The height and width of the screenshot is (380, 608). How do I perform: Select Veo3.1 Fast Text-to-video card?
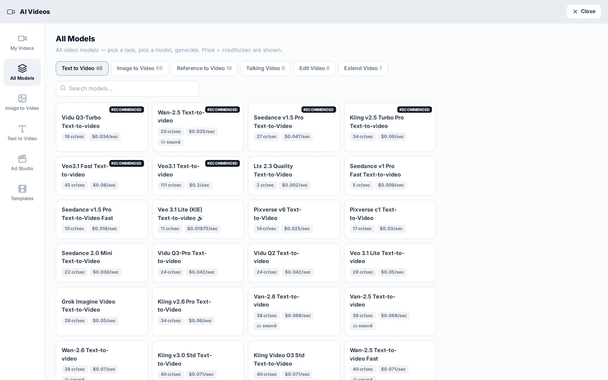[102, 176]
